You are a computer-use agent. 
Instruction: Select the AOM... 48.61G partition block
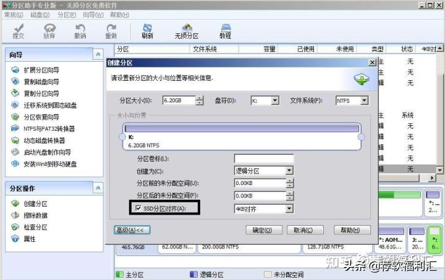(x=391, y=239)
